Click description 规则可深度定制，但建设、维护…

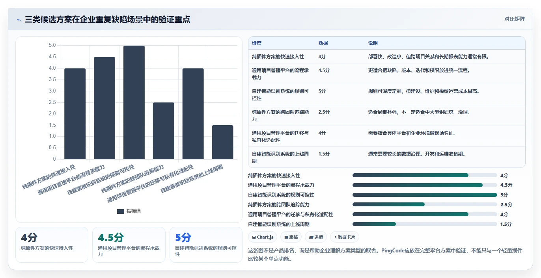tap(423, 91)
